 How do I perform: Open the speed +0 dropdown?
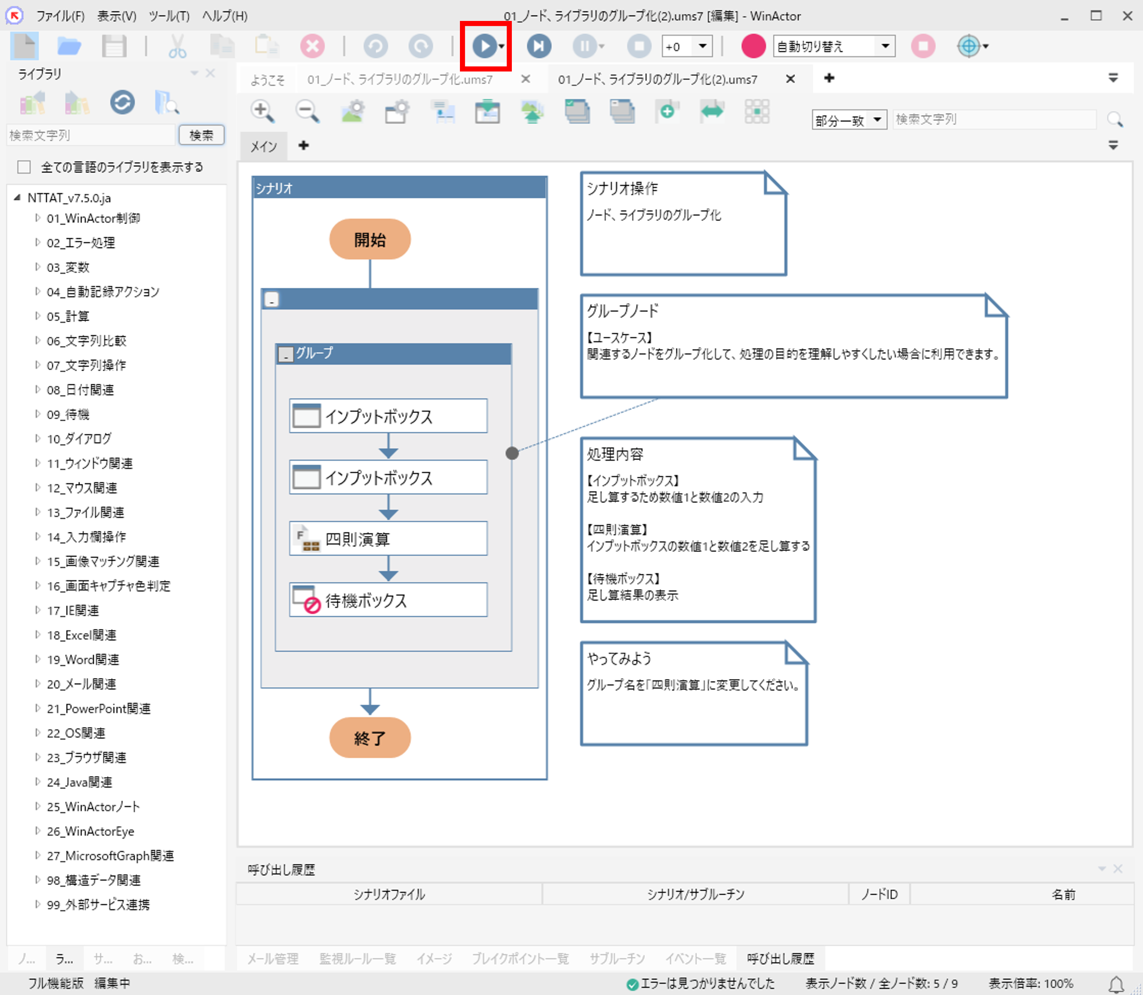702,46
